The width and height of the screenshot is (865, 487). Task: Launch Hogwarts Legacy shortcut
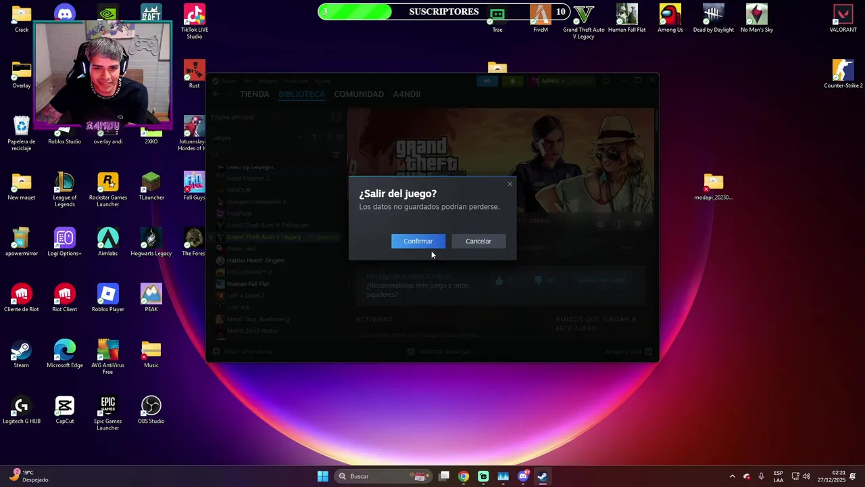coord(151,242)
